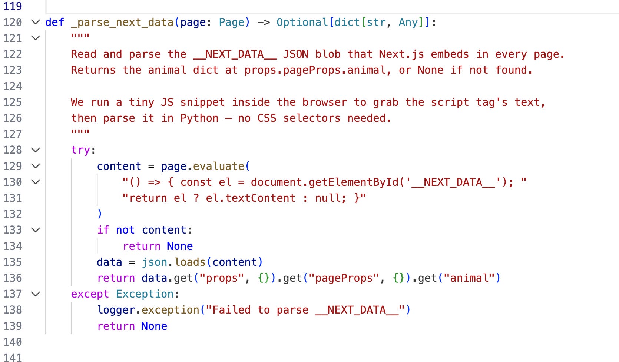Click 'Exception' in the except clause
This screenshot has width=619, height=362.
(x=145, y=294)
